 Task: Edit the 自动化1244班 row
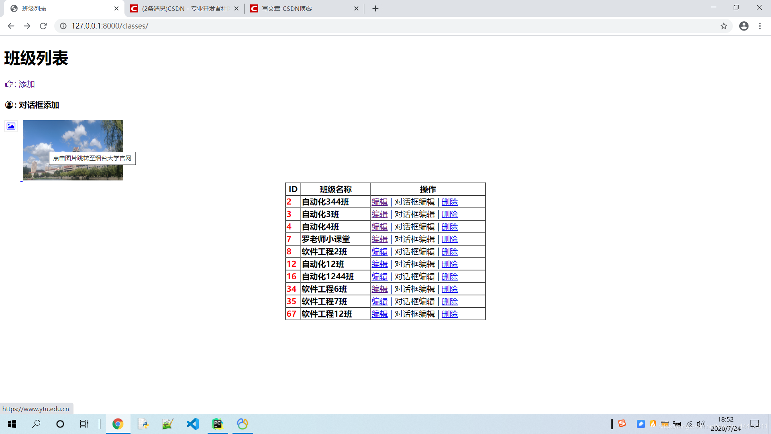379,276
